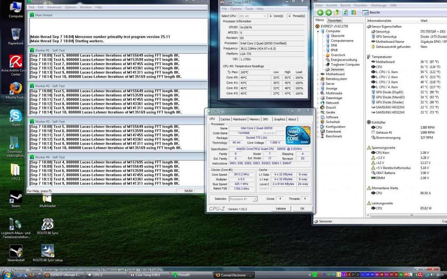Click EVEREST users icon in toolbar

(x=354, y=12)
